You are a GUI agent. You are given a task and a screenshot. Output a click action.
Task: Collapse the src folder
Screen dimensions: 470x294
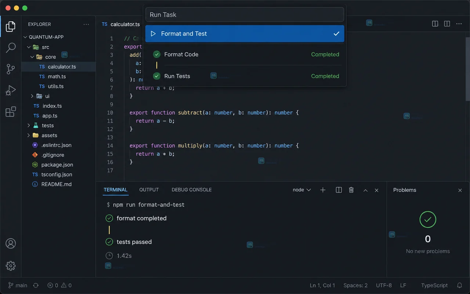coord(29,47)
